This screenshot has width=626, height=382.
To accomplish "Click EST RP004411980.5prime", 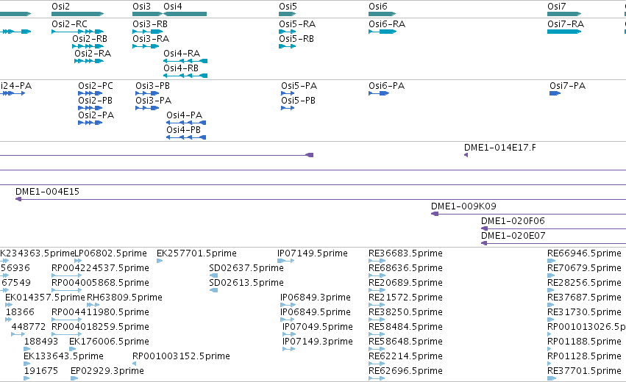I will point(67,320).
